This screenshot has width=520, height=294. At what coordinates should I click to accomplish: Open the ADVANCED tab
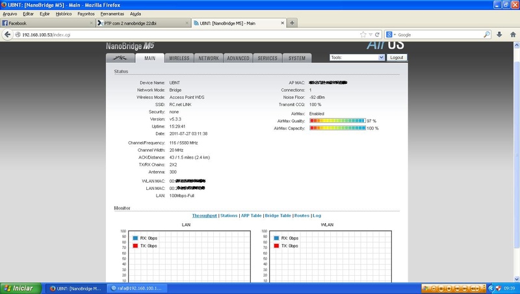pyautogui.click(x=238, y=58)
